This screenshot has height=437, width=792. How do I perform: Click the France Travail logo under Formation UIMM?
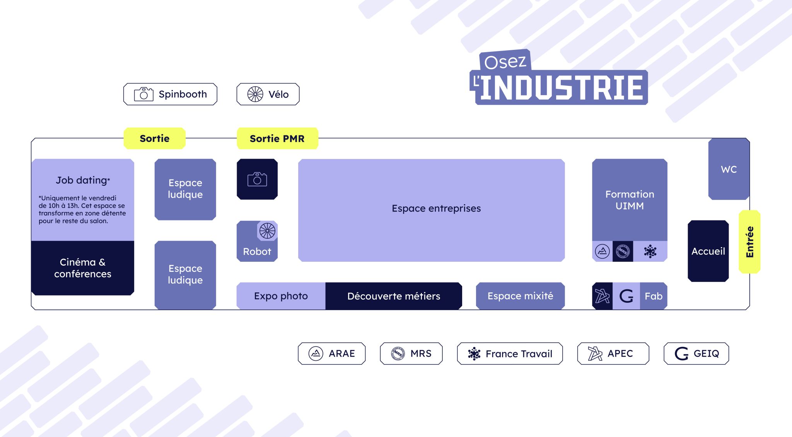click(650, 251)
